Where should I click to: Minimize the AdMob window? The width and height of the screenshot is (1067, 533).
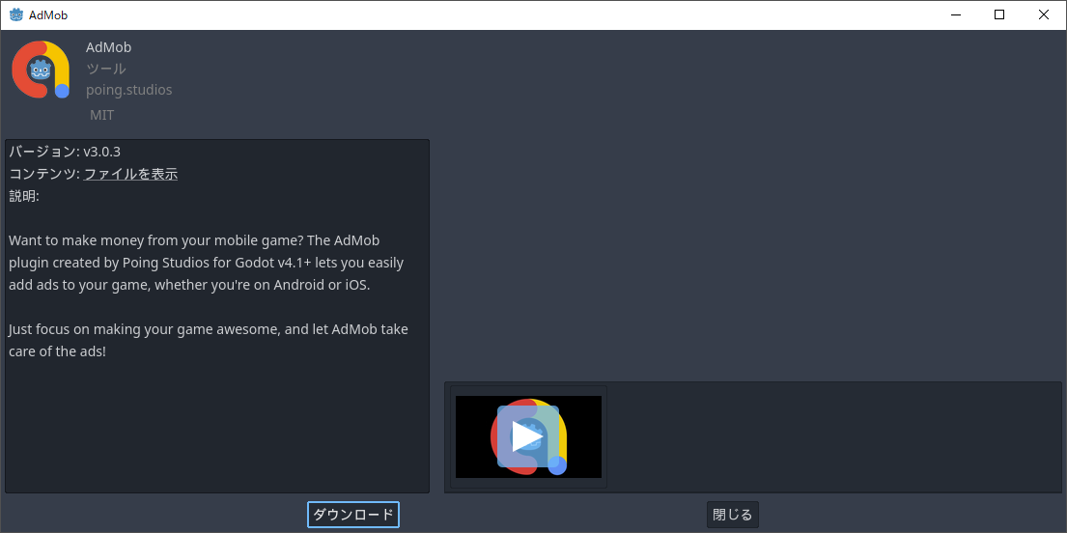click(x=955, y=15)
